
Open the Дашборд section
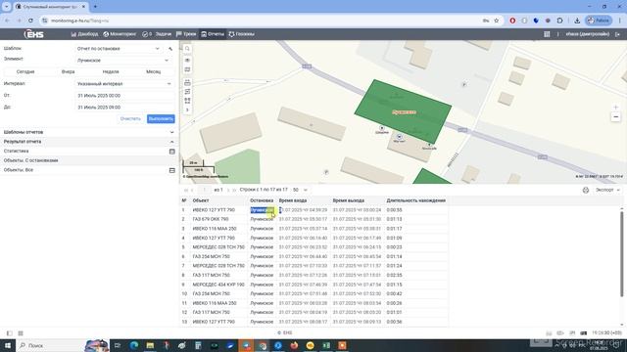click(85, 34)
